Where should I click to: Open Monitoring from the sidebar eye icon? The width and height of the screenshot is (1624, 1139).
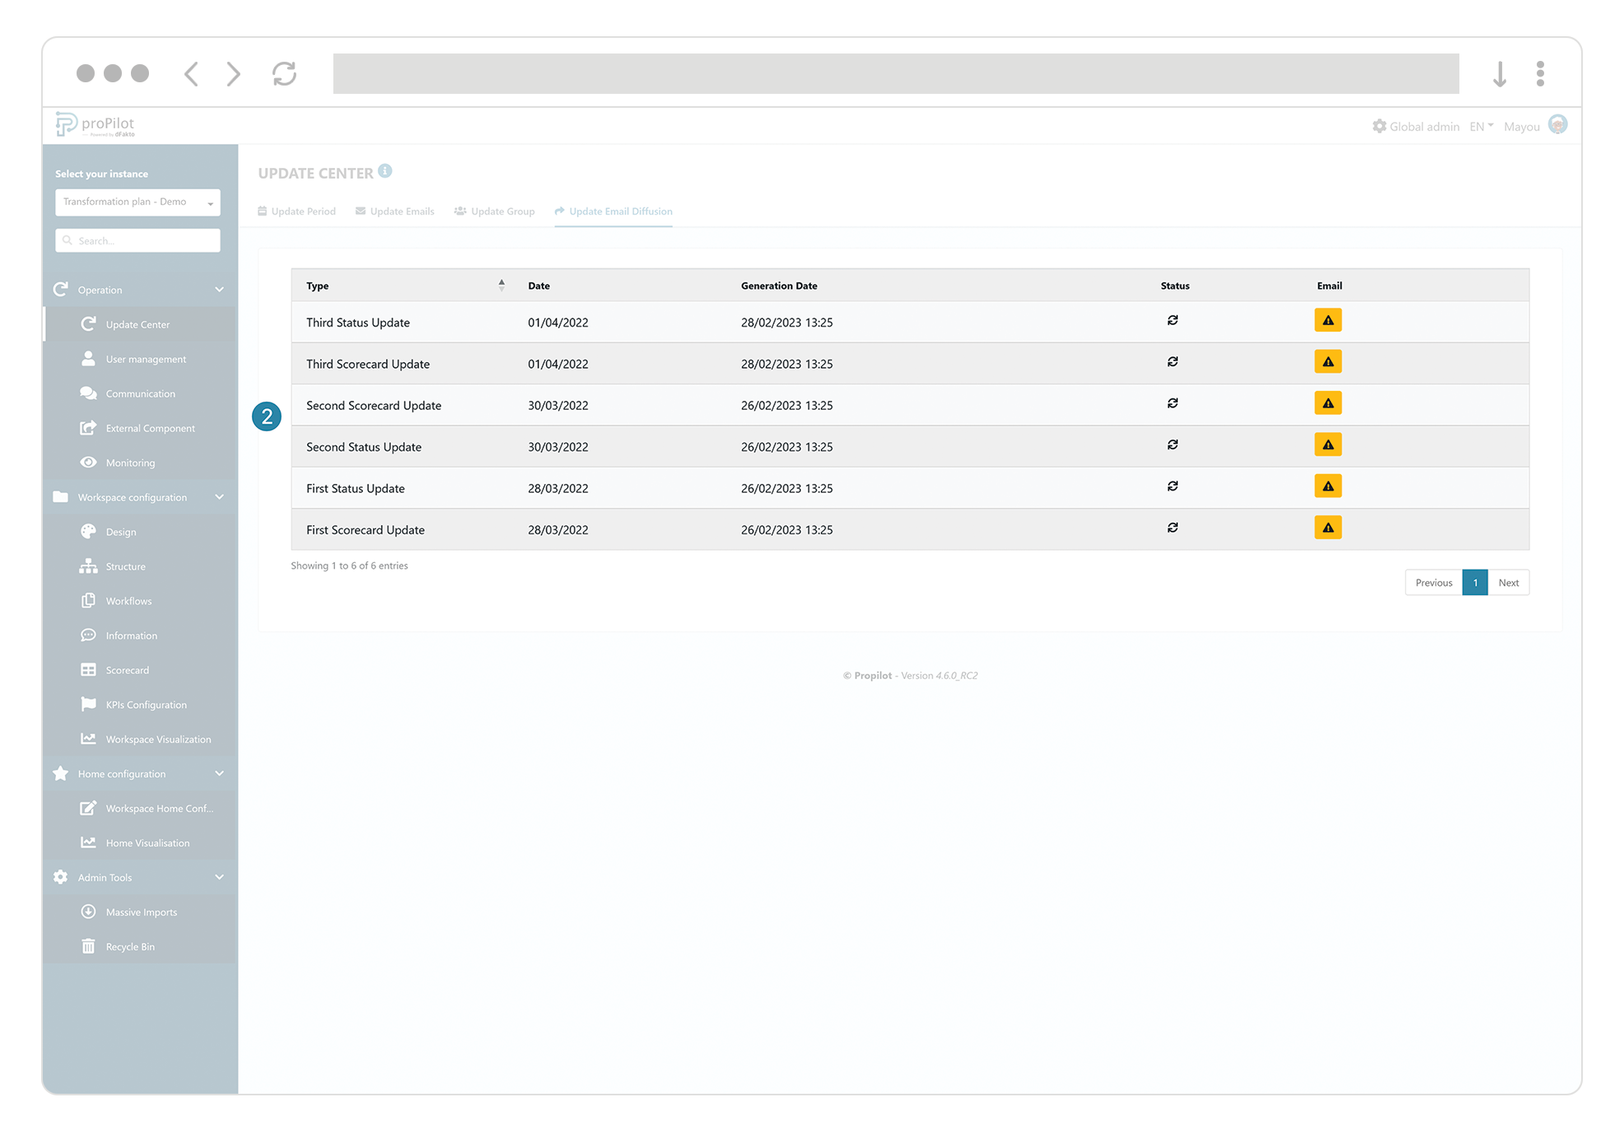coord(89,463)
